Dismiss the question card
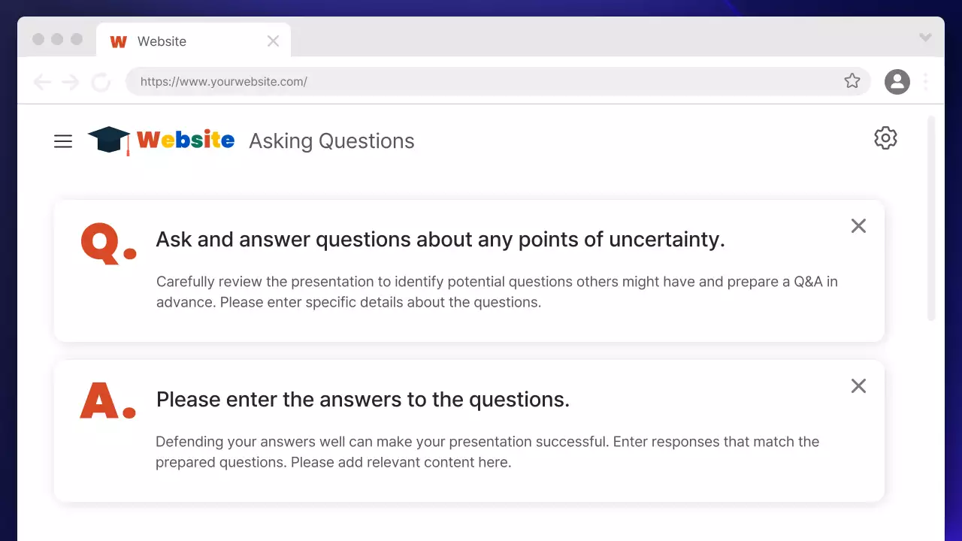The image size is (962, 541). click(858, 225)
